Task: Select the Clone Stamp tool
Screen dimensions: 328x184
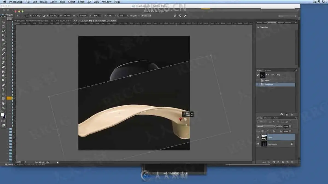Action: 3,58
